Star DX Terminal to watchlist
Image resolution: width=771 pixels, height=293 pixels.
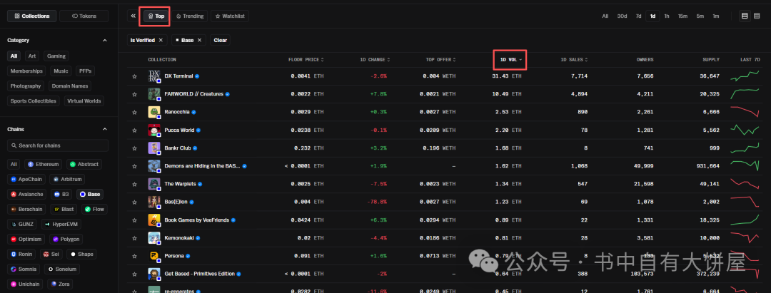pyautogui.click(x=133, y=76)
